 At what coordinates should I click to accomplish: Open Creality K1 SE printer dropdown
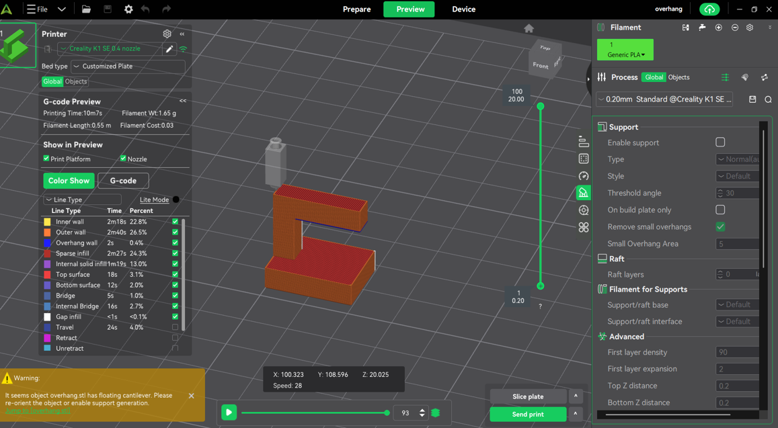tap(110, 48)
